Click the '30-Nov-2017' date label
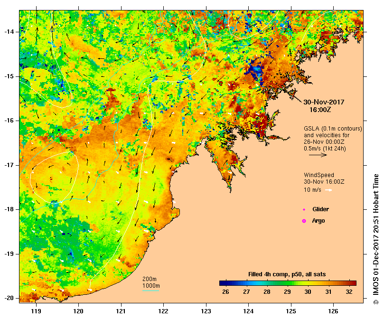The height and width of the screenshot is (319, 384). tap(324, 102)
